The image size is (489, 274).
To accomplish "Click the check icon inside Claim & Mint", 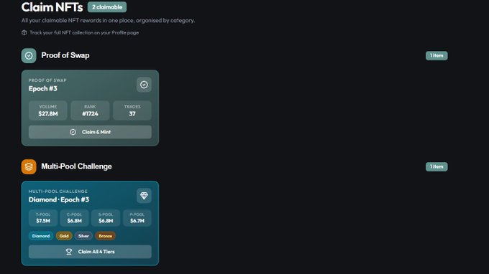I will point(73,132).
